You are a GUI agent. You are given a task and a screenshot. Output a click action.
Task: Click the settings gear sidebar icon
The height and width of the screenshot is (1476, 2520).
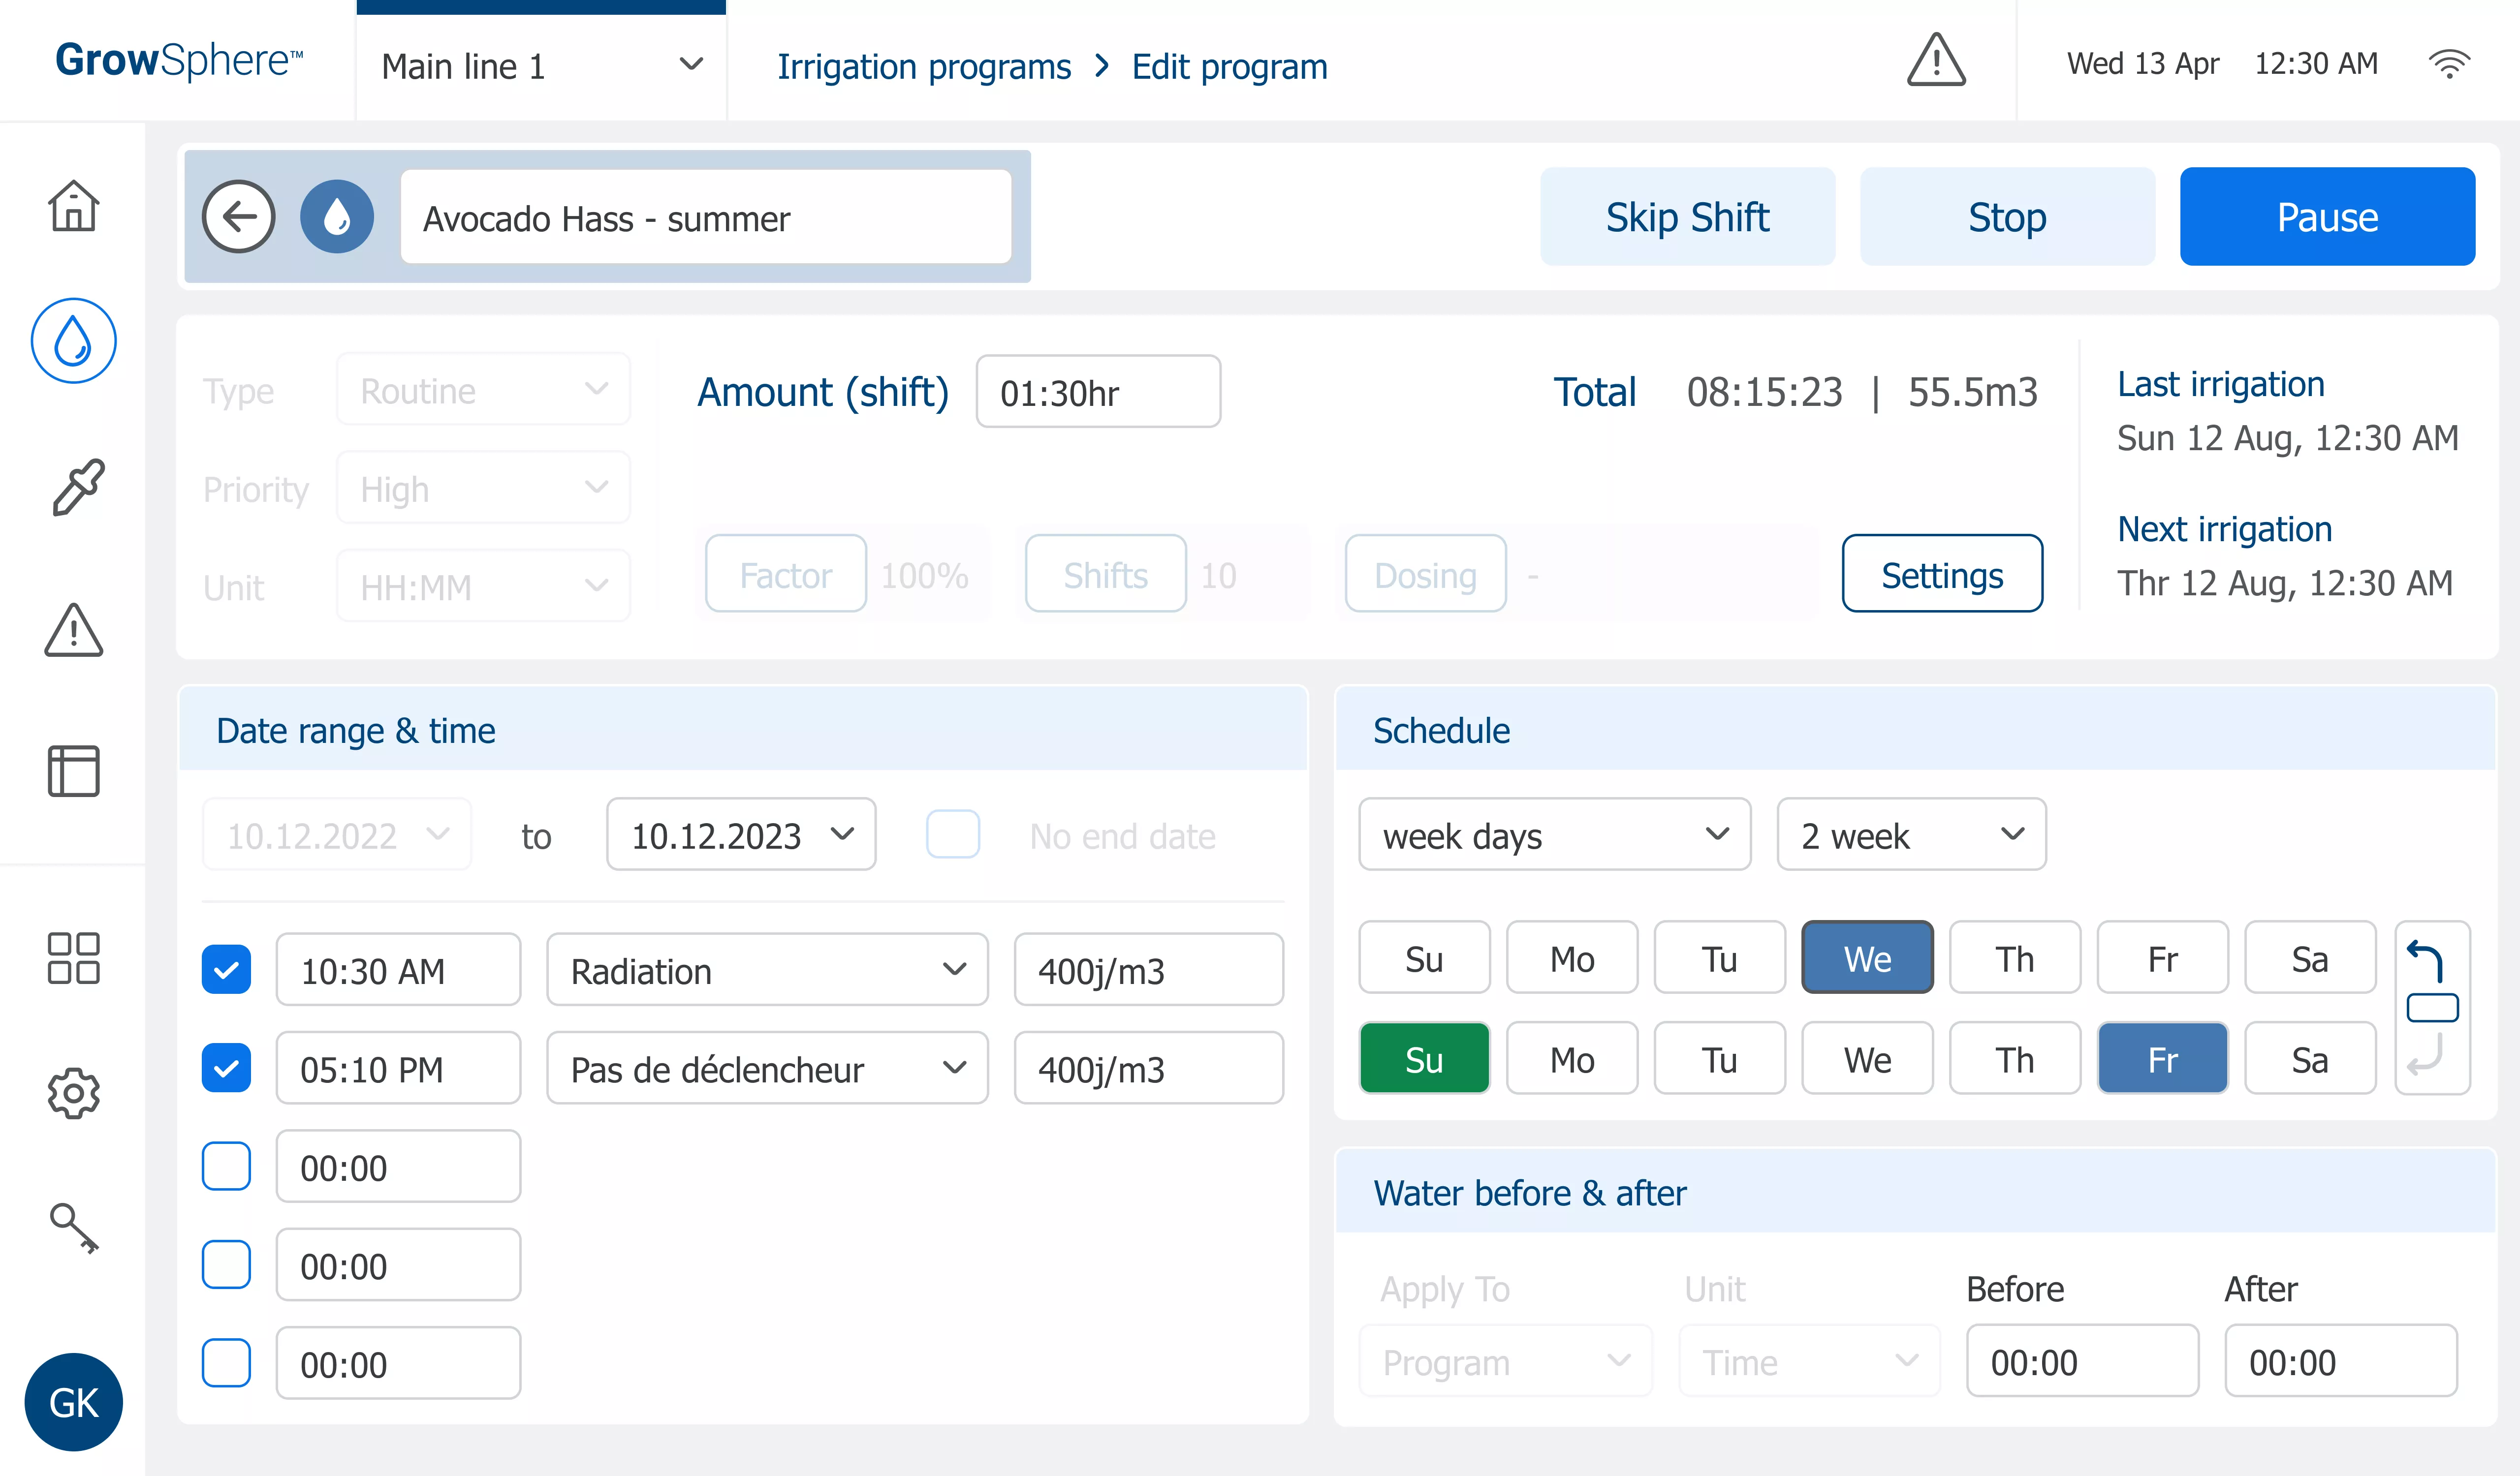point(74,1093)
